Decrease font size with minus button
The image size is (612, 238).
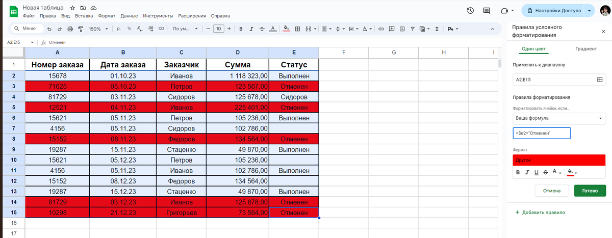coord(208,29)
